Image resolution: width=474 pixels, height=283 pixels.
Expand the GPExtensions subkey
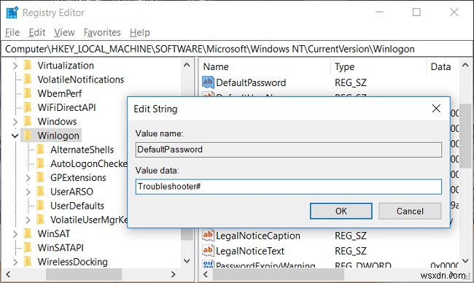pos(28,178)
